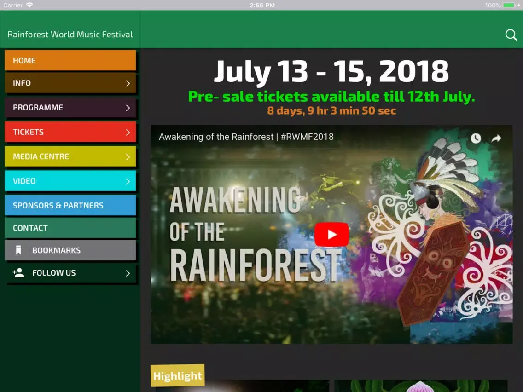Viewport: 523px width, 392px height.
Task: Click the July 13 - 15, 2018 heading
Action: pyautogui.click(x=331, y=71)
